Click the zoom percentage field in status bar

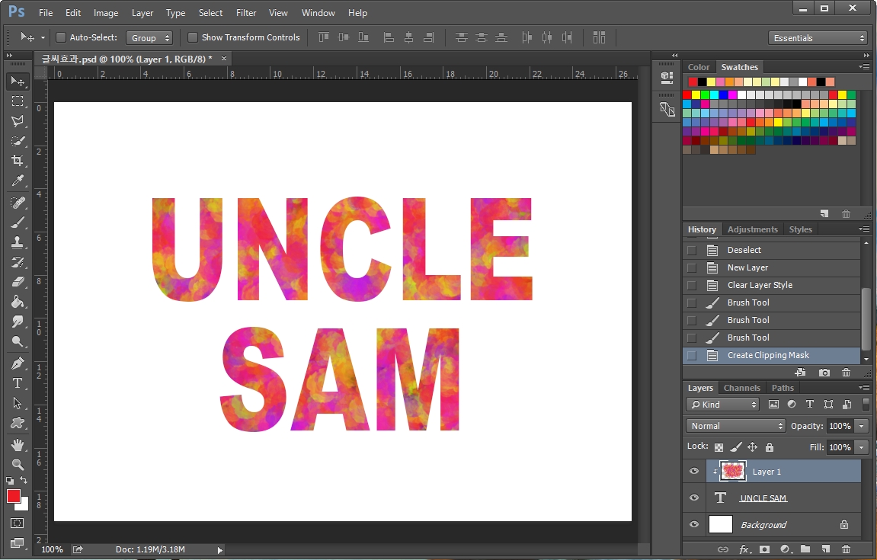(52, 549)
